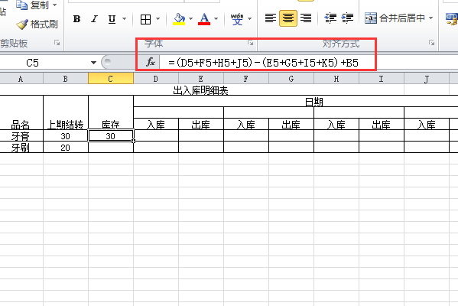
Task: Click cell B5 containing 30
Action: [66, 136]
